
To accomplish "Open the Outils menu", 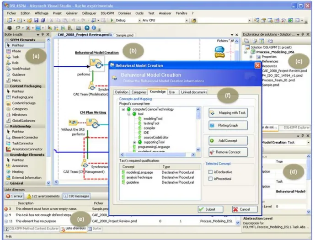I will click(139, 13).
